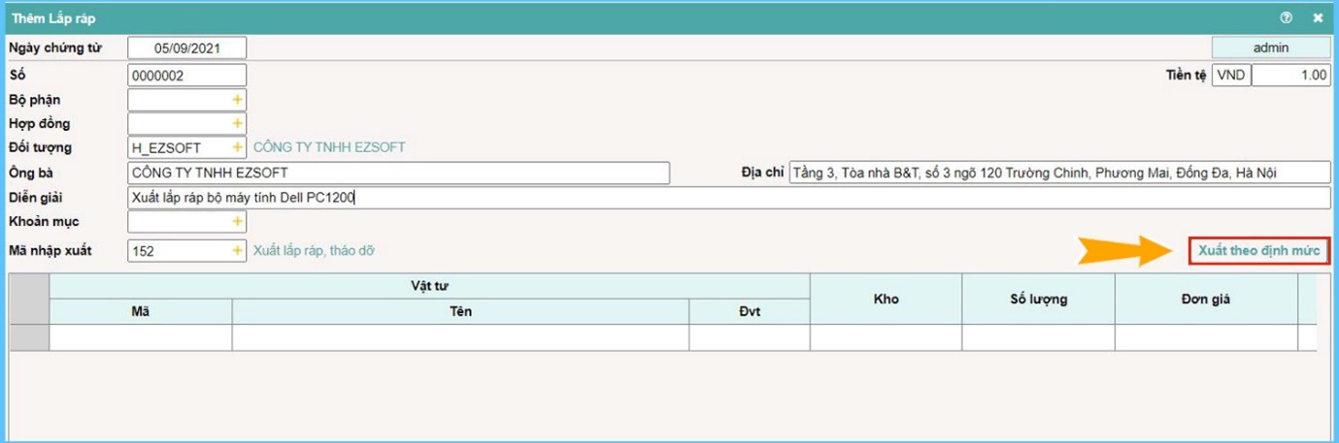This screenshot has width=1339, height=443.
Task: Click the first row Tên cell
Action: point(460,337)
